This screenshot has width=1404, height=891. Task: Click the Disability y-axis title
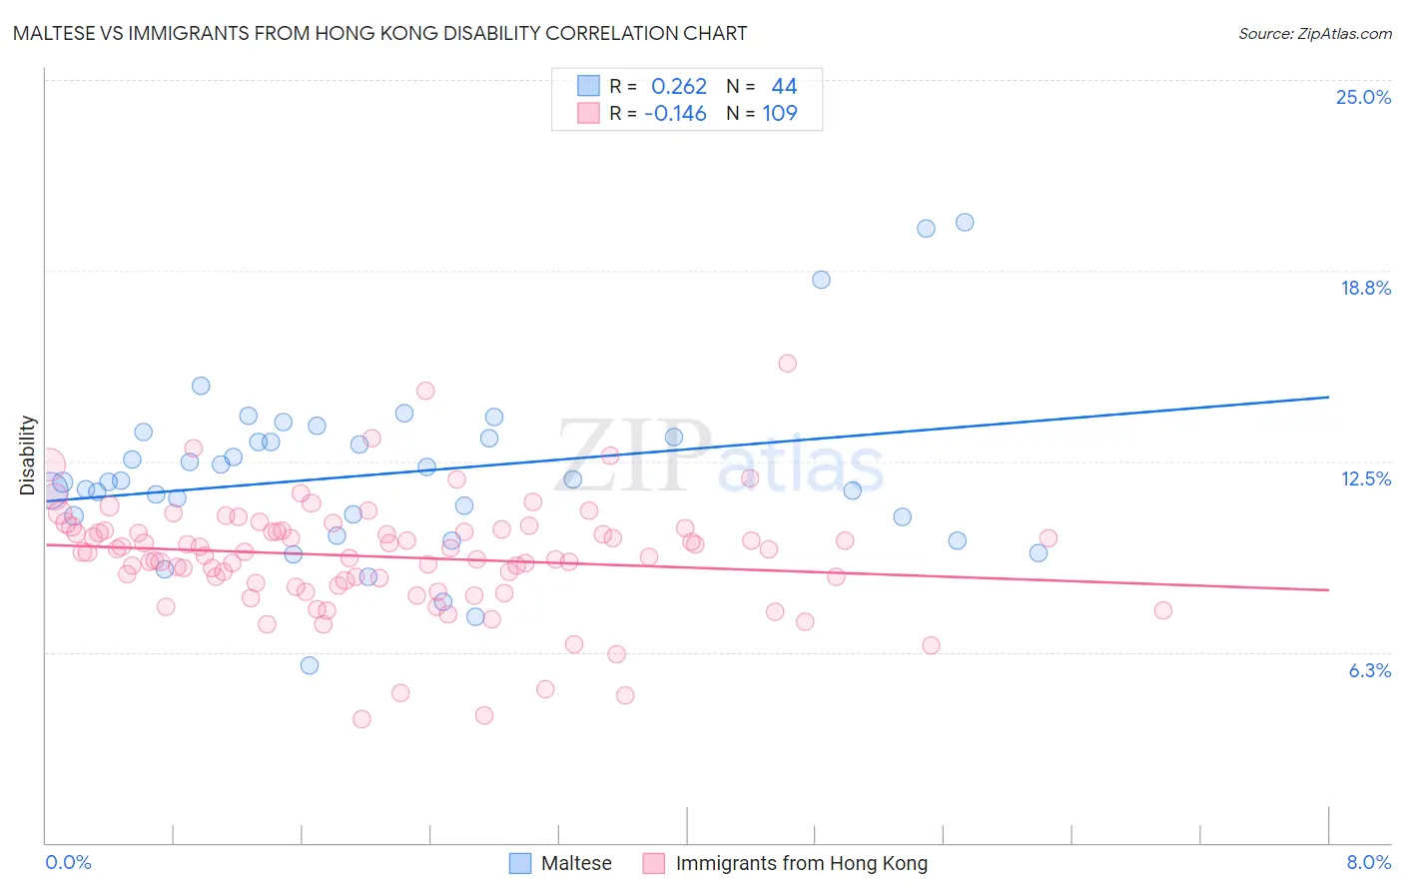(x=27, y=455)
